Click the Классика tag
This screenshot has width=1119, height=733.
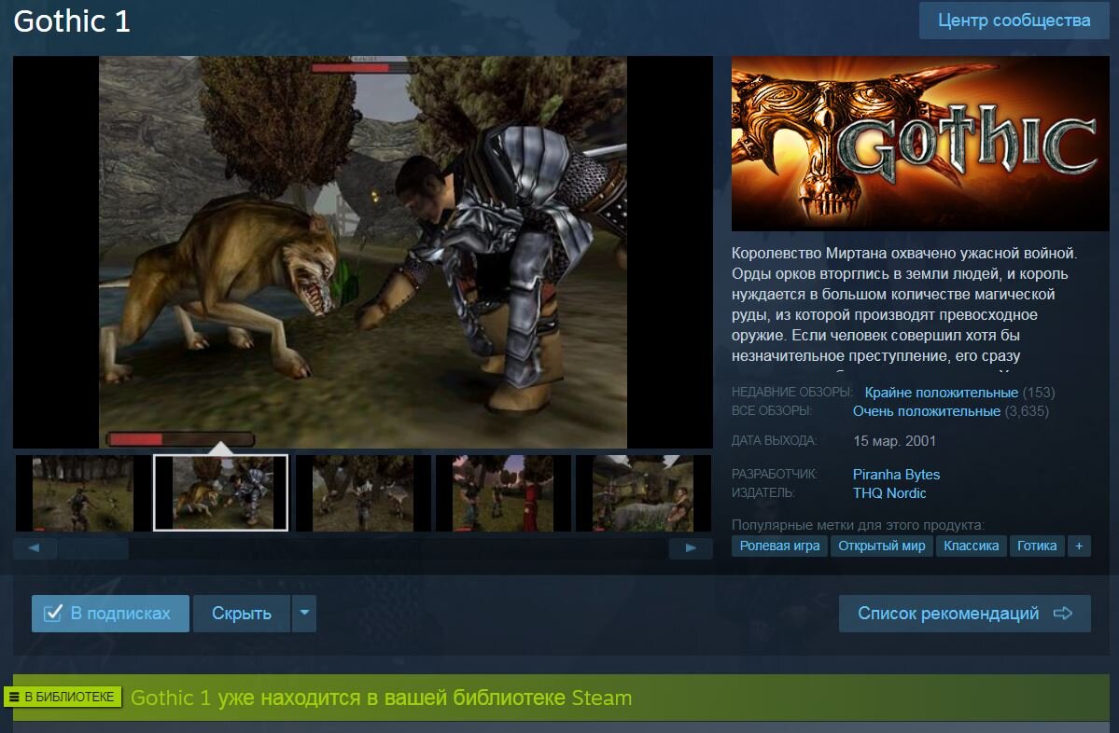pos(971,546)
